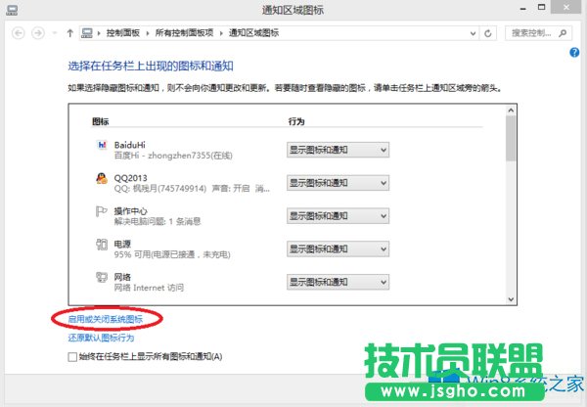Screen dimensions: 587x407
Task: Click the list scroll down arrow
Action: [x=511, y=299]
